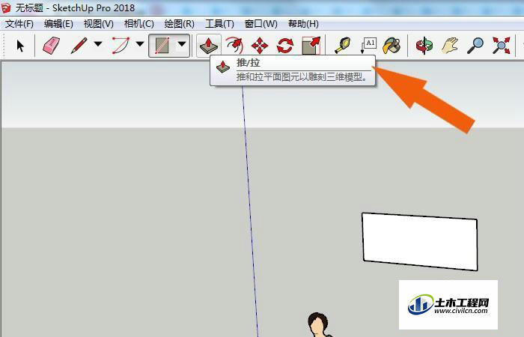
Task: Open the 相机(C) menu
Action: 139,24
